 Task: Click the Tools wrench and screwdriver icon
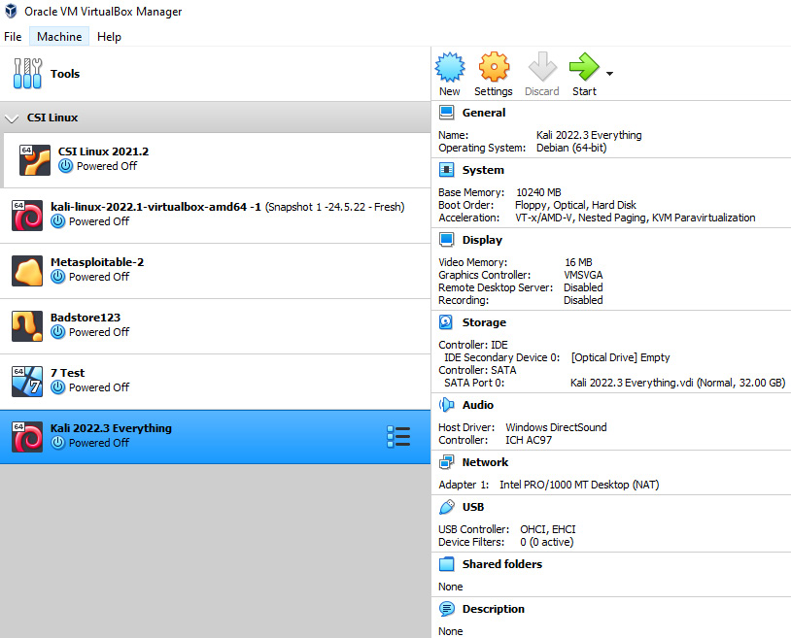(x=28, y=73)
